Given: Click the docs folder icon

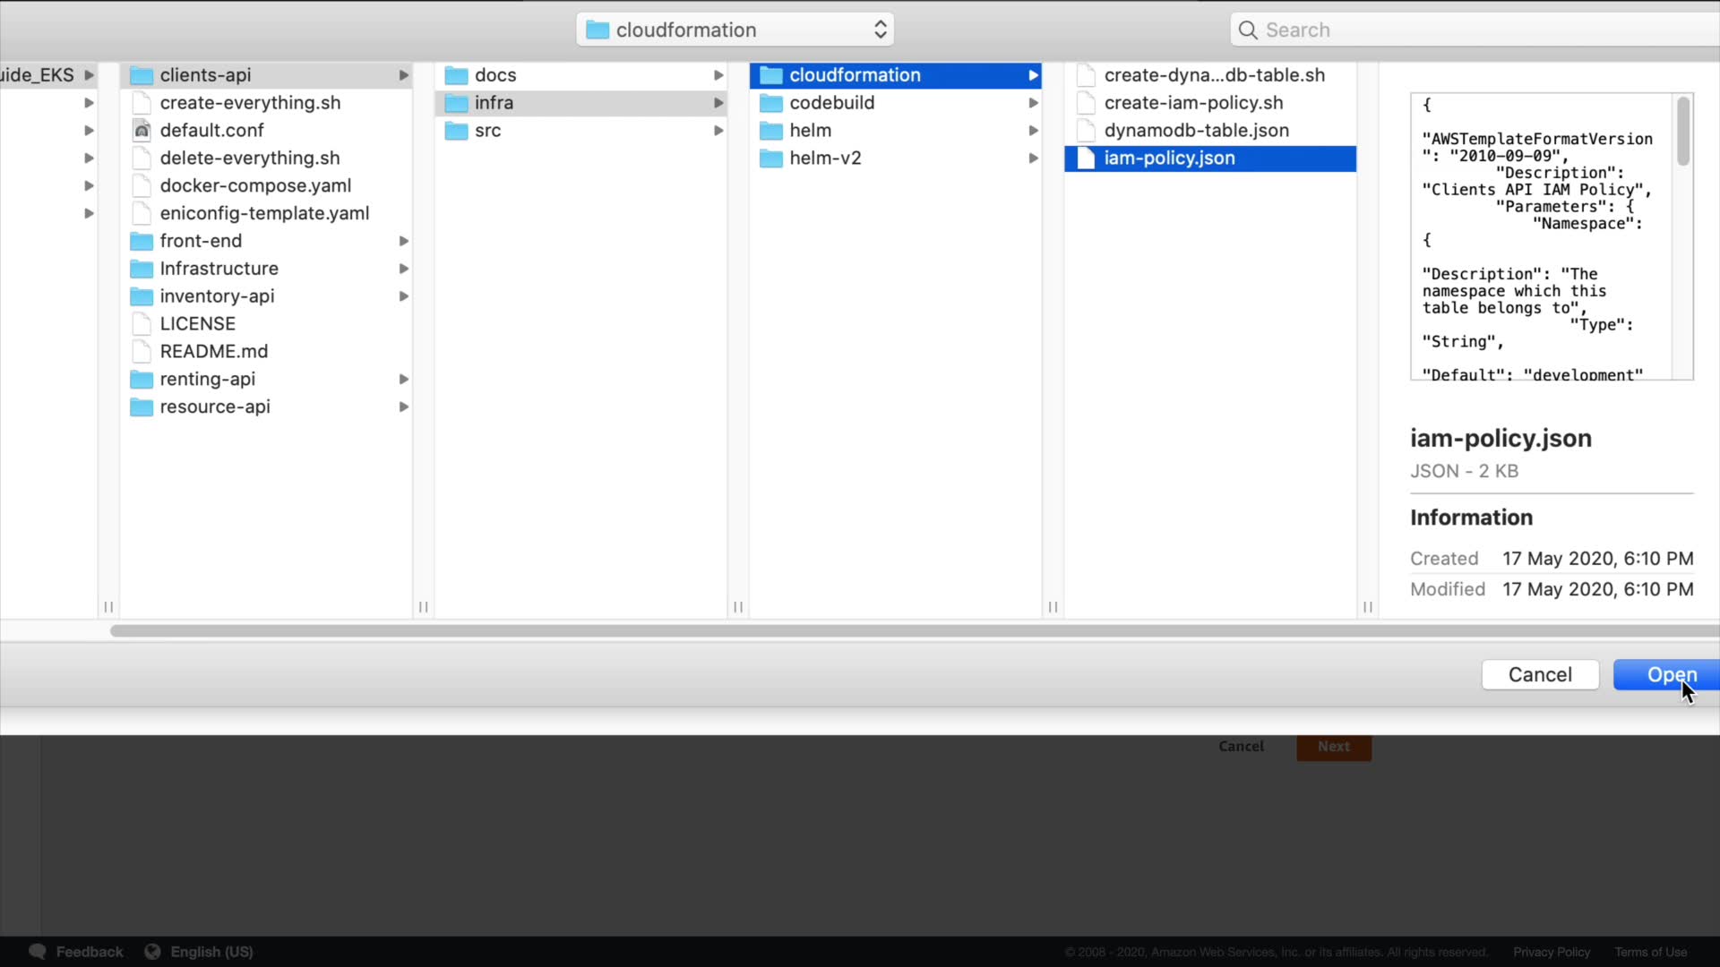Looking at the screenshot, I should 457,75.
